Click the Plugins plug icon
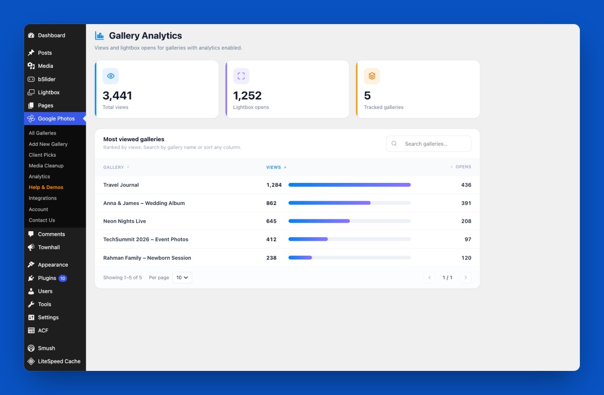The image size is (604, 395). click(31, 278)
